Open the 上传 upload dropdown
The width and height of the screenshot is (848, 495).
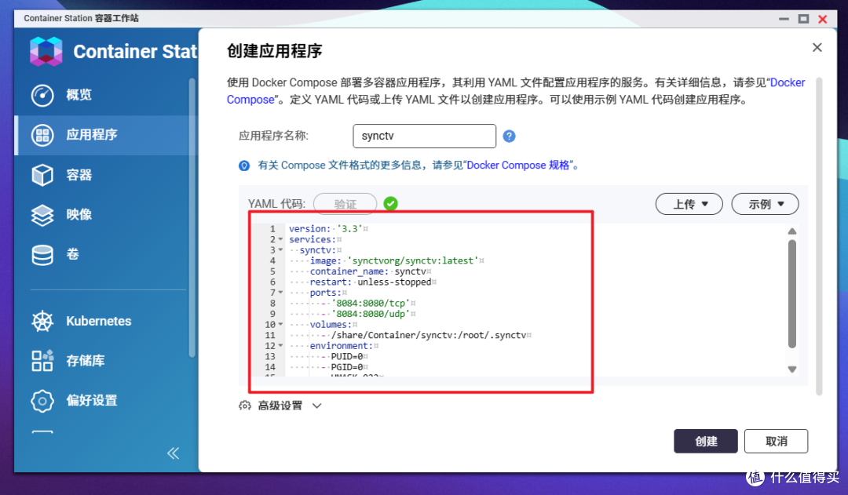pos(689,203)
